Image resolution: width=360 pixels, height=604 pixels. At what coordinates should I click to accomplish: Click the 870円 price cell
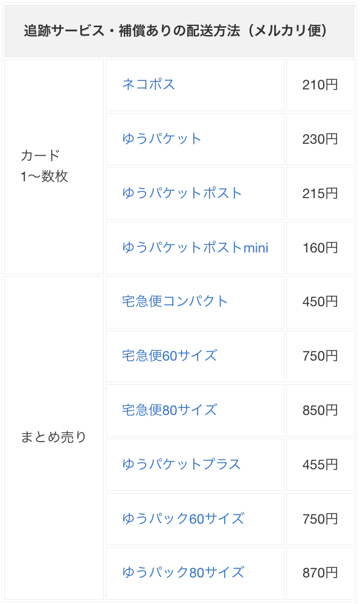tap(320, 574)
